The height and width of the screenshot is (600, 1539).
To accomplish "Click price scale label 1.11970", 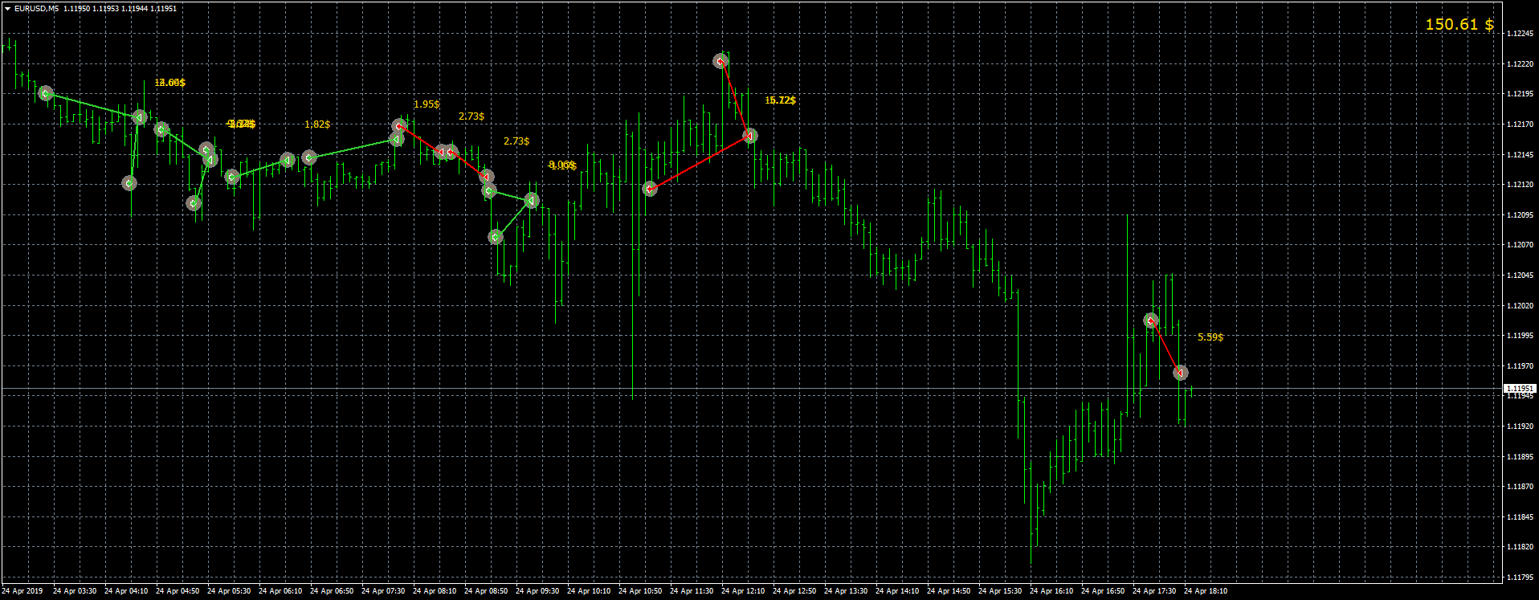I will point(1521,366).
